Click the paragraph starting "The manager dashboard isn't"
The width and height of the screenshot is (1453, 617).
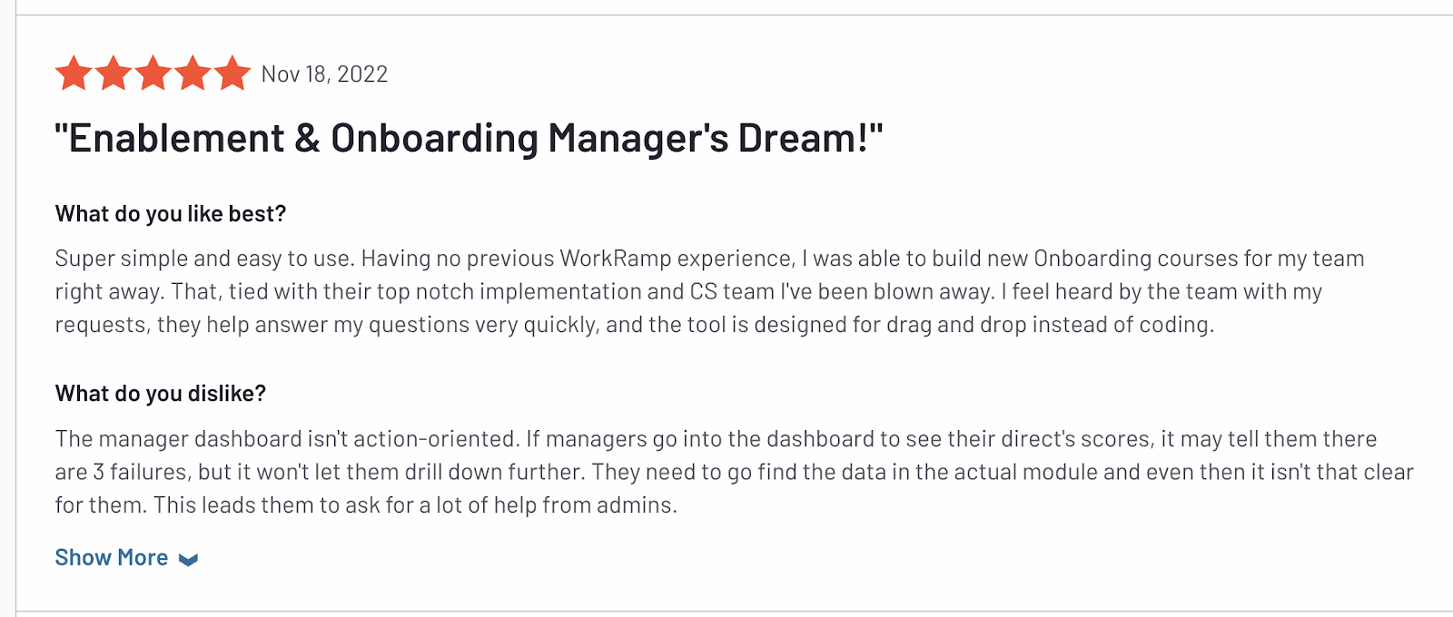734,472
